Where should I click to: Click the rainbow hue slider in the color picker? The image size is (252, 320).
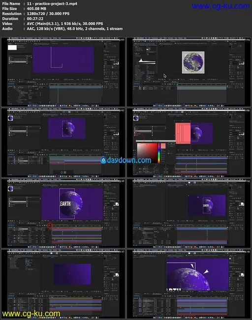pos(159,153)
